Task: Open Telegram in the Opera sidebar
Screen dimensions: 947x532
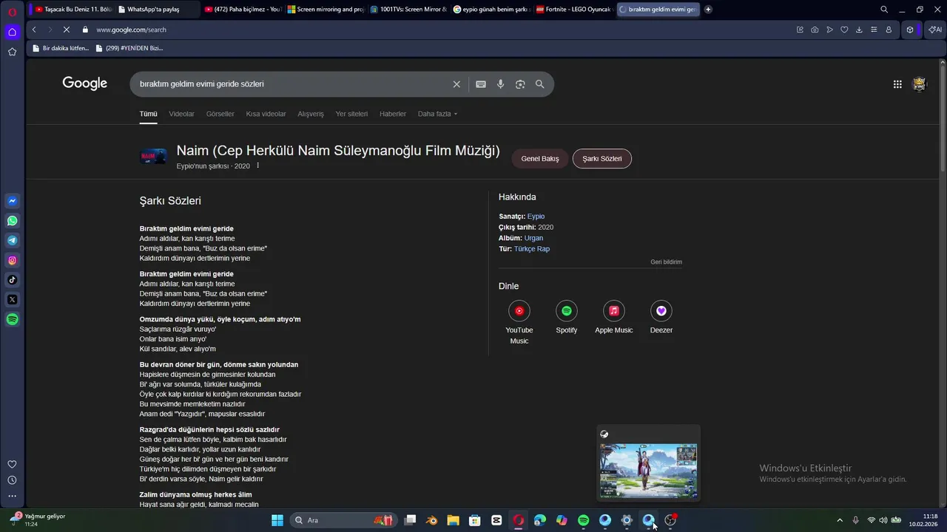Action: [13, 240]
